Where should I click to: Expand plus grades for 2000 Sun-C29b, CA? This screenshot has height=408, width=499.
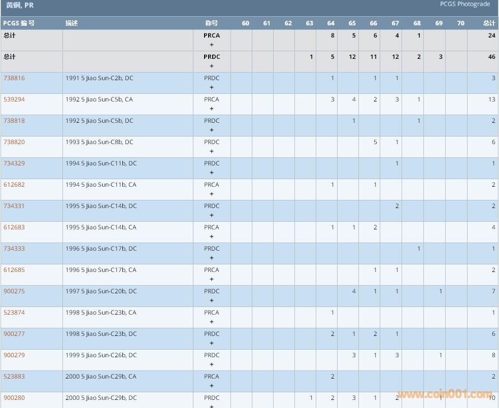pos(212,386)
